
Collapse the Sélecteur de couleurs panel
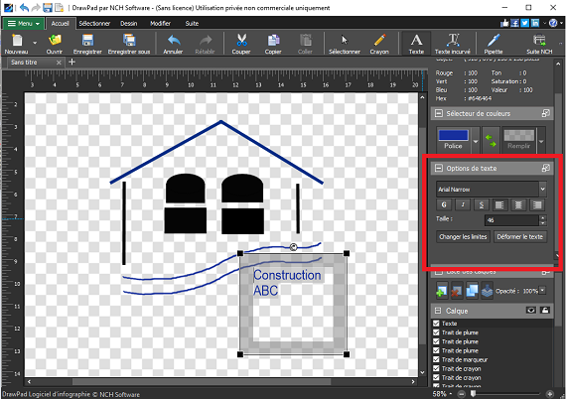(x=439, y=113)
